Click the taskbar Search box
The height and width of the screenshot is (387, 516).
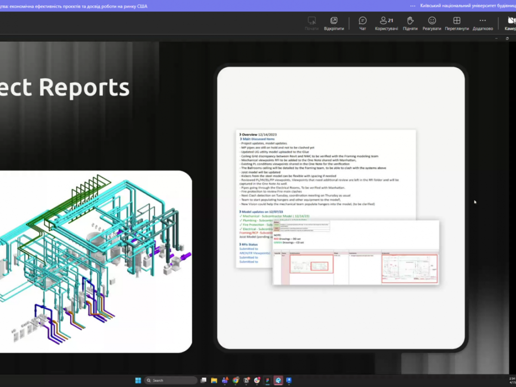(x=171, y=381)
